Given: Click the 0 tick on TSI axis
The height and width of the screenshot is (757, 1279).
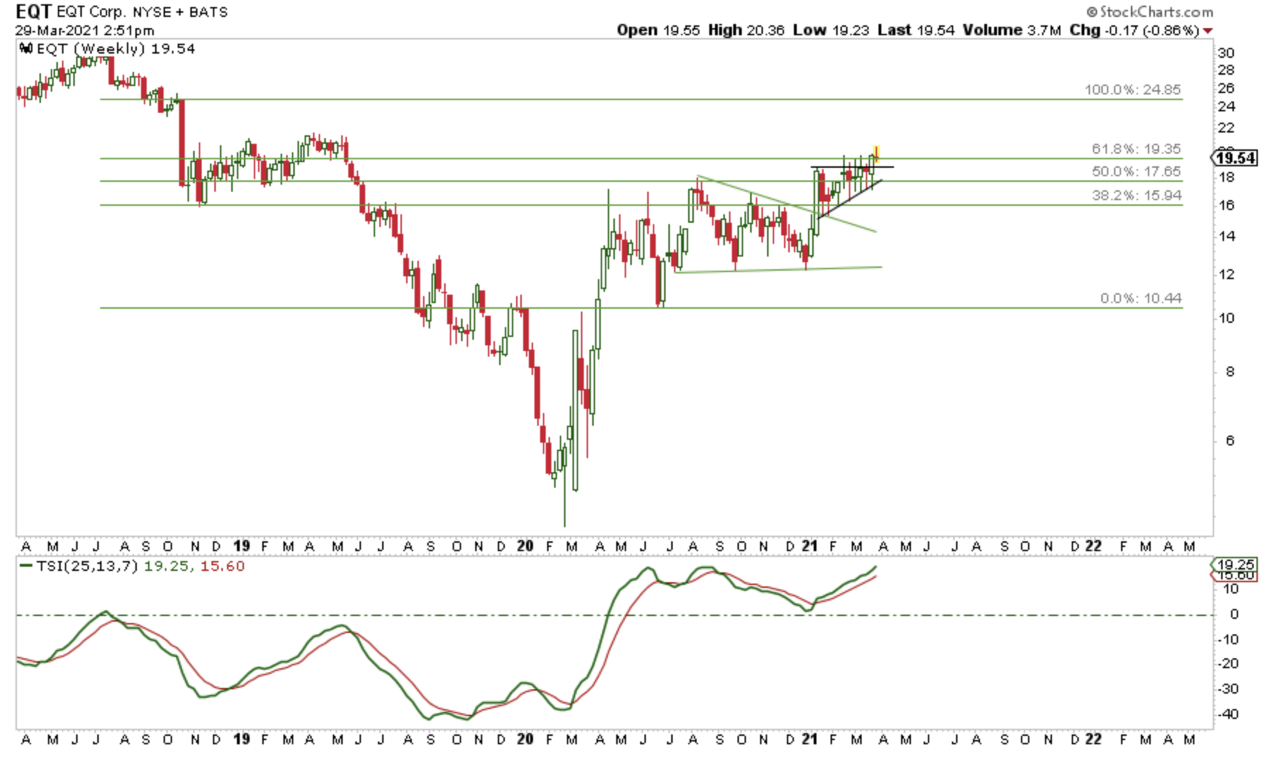Looking at the screenshot, I should coord(1234,614).
